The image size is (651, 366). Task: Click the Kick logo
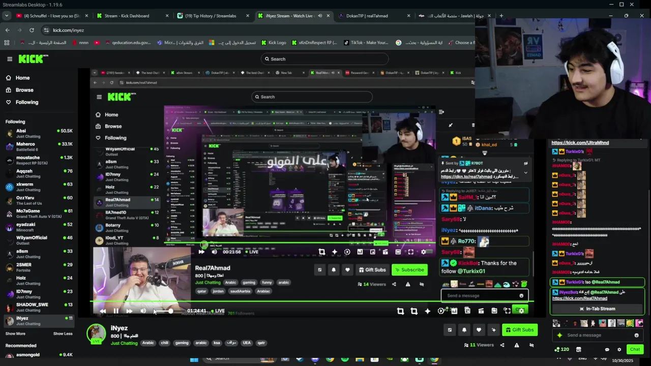pos(33,59)
